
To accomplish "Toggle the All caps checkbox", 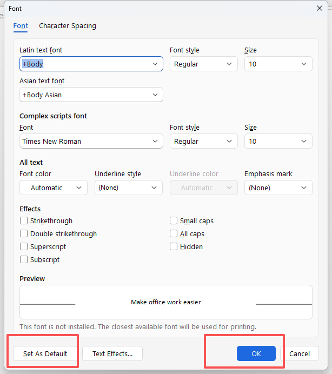I will [x=174, y=233].
